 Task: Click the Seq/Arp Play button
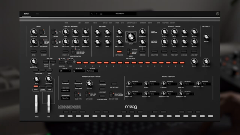(x=53, y=61)
